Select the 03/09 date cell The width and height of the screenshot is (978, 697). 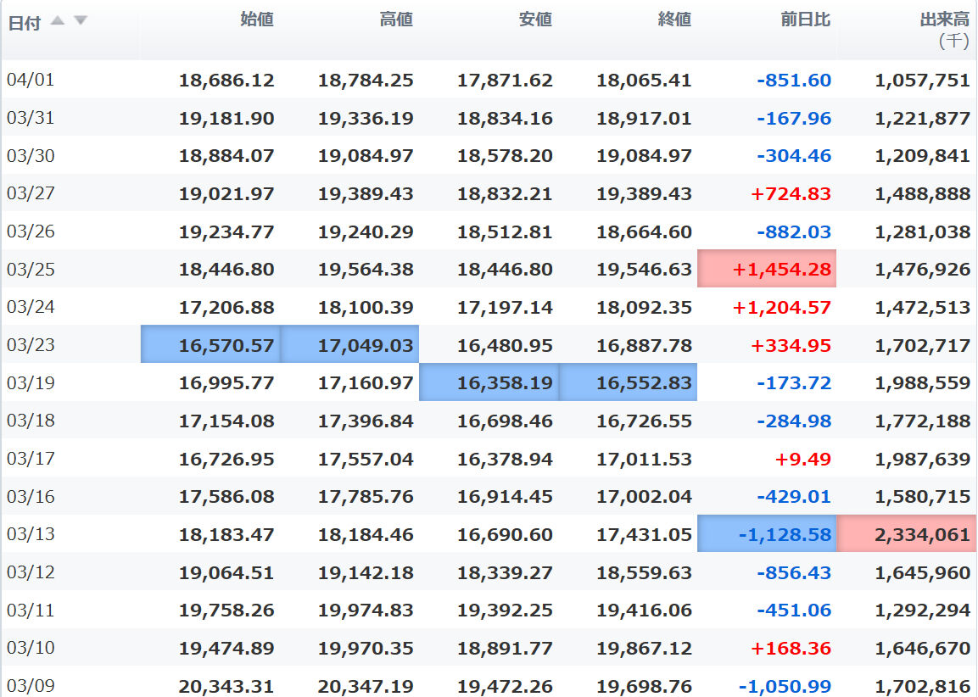(31, 686)
